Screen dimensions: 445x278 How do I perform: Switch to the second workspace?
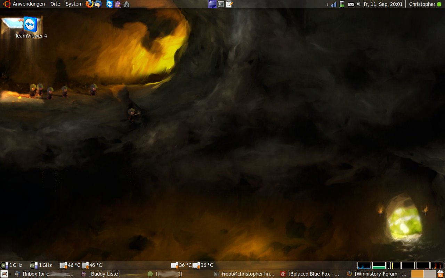point(429,274)
